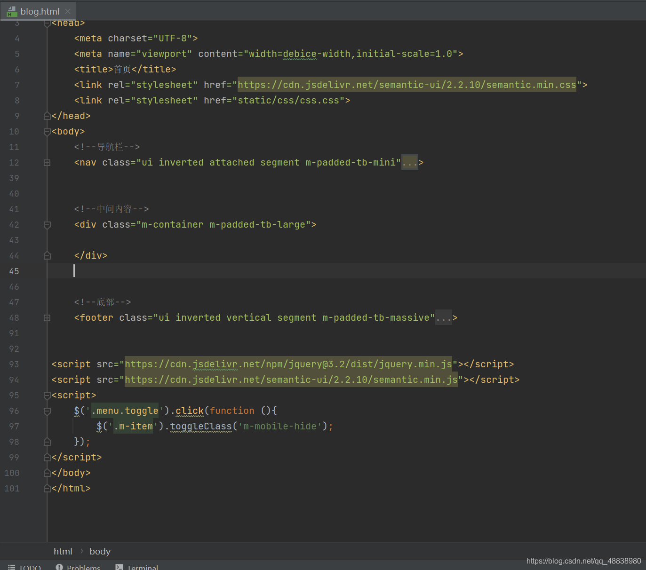The height and width of the screenshot is (570, 646).
Task: Select html in the breadcrumb bar
Action: (63, 551)
